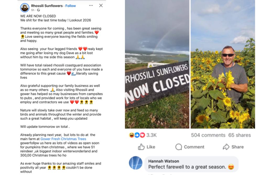262x175 pixels.
Task: Click the Comment speech bubble icon
Action: tap(179, 147)
